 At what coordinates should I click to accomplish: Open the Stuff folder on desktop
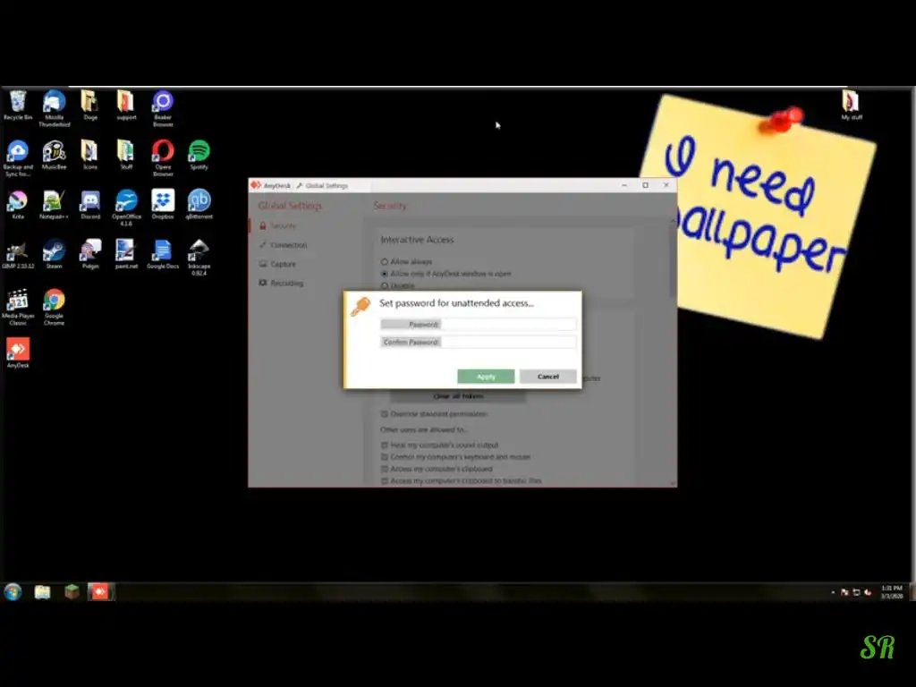click(x=126, y=155)
